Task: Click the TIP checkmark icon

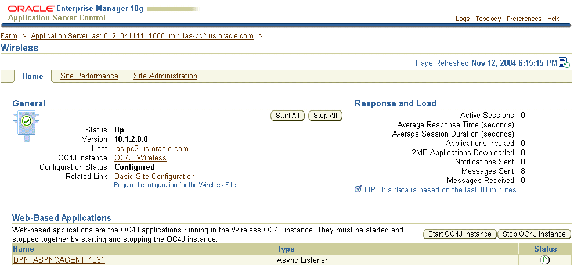Action: pos(358,189)
